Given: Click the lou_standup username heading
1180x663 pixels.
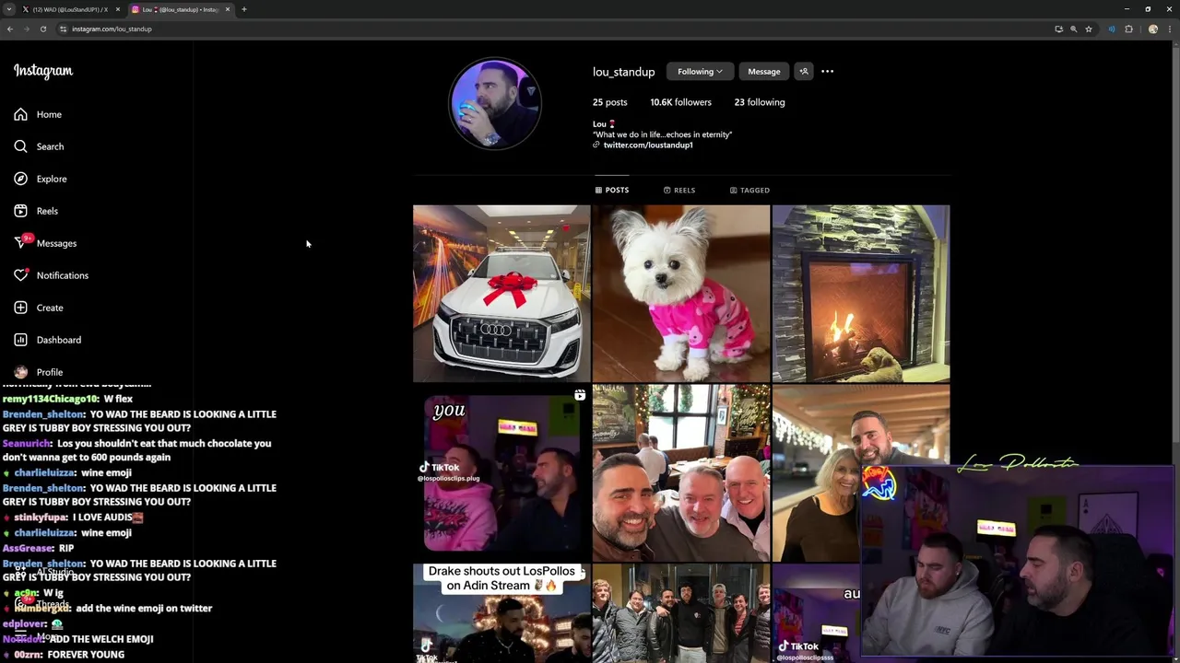Looking at the screenshot, I should (623, 72).
